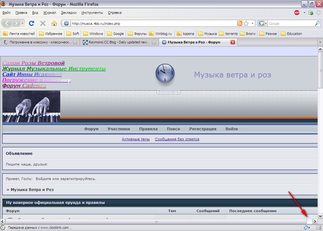
Task: Open the Сайт Инны Исаковой link
Action: 32,74
